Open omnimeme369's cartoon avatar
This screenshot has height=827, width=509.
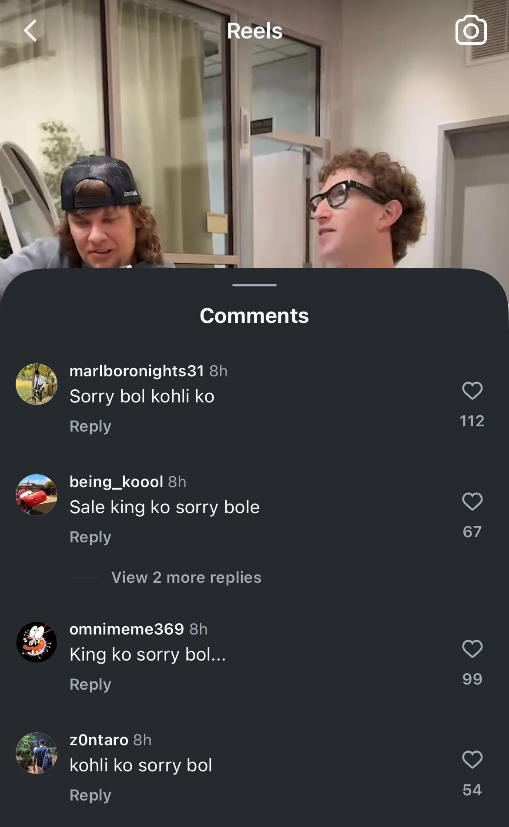(x=37, y=642)
